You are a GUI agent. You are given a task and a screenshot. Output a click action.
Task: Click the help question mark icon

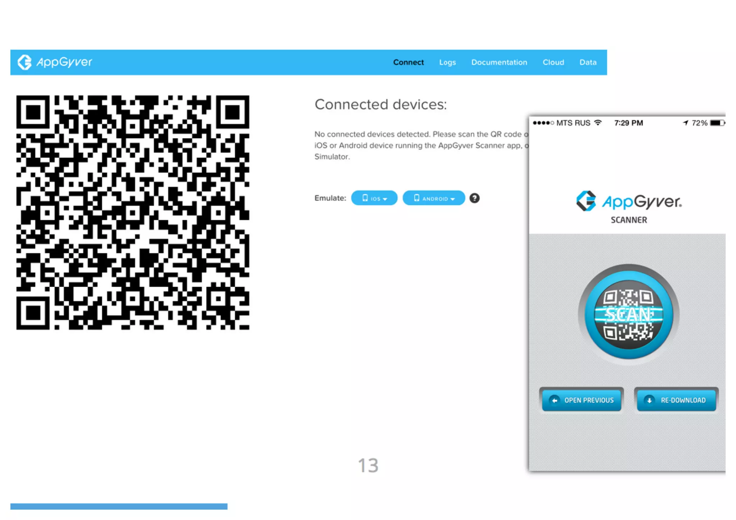coord(474,198)
